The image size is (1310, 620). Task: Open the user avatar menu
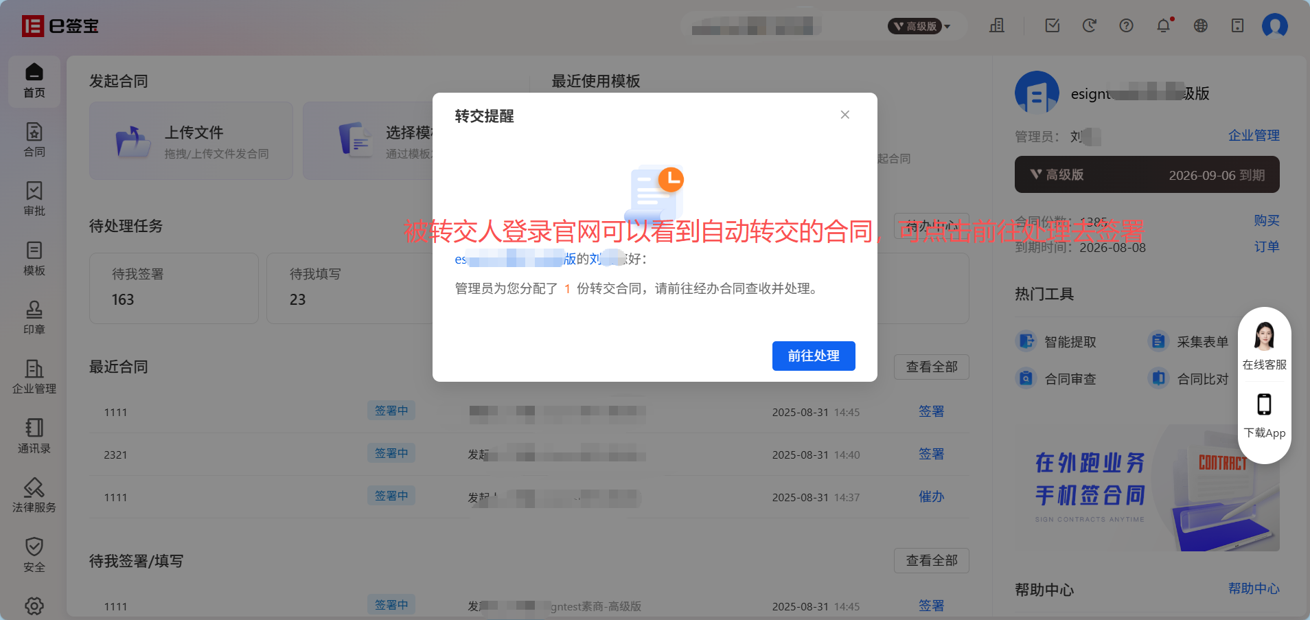(1275, 26)
